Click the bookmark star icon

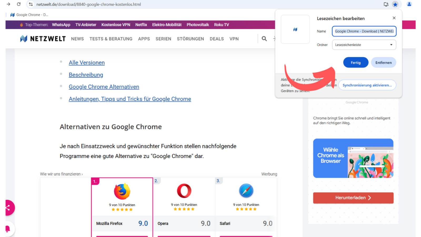(395, 4)
